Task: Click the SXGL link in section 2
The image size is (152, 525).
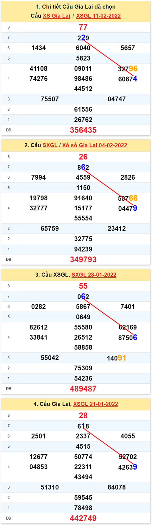Action: (x=50, y=145)
